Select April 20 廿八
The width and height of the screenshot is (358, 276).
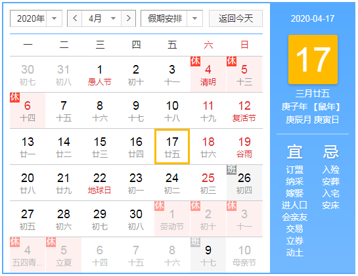click(28, 183)
